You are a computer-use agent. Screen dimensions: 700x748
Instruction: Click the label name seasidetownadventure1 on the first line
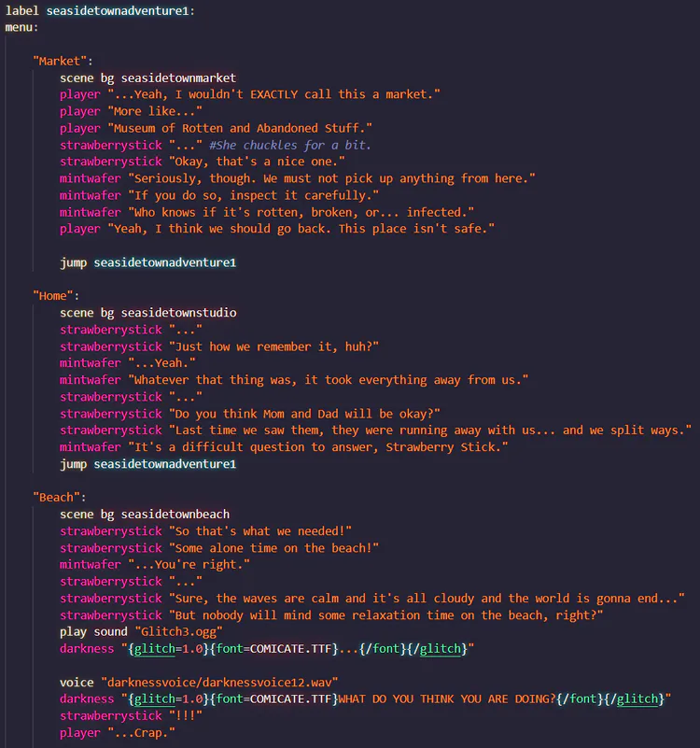tap(120, 10)
